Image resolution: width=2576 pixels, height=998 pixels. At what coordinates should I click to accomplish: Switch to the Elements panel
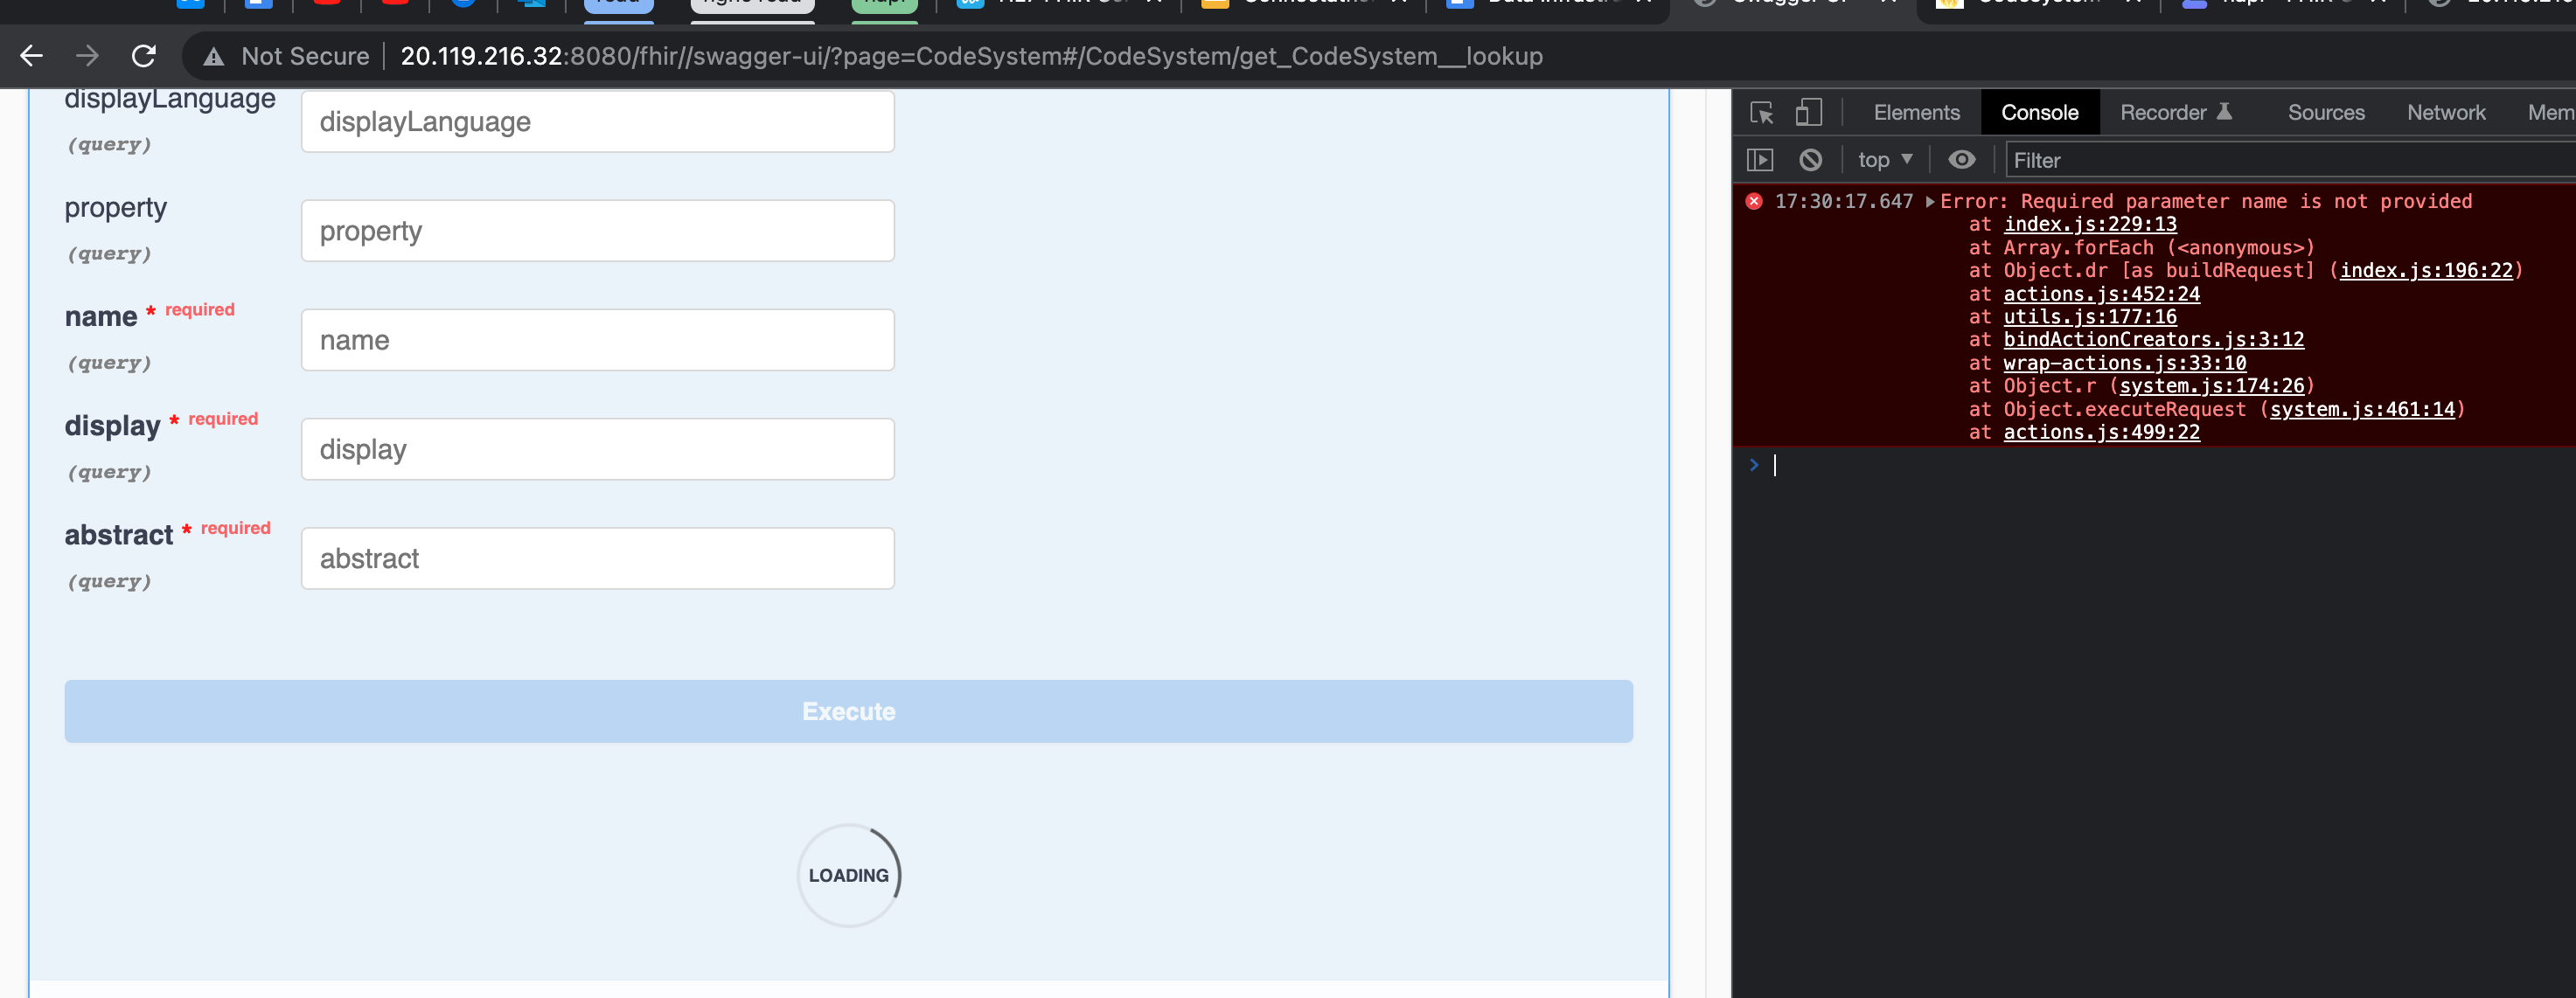pyautogui.click(x=1915, y=112)
